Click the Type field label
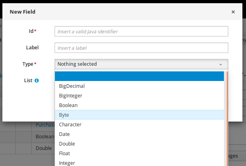This screenshot has height=166, width=246. [28, 64]
